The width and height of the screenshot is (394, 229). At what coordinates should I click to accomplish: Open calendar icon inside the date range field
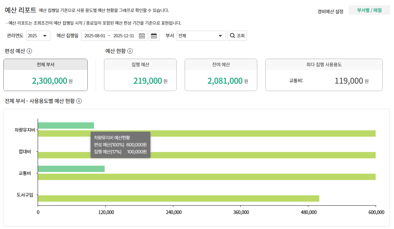(x=142, y=36)
